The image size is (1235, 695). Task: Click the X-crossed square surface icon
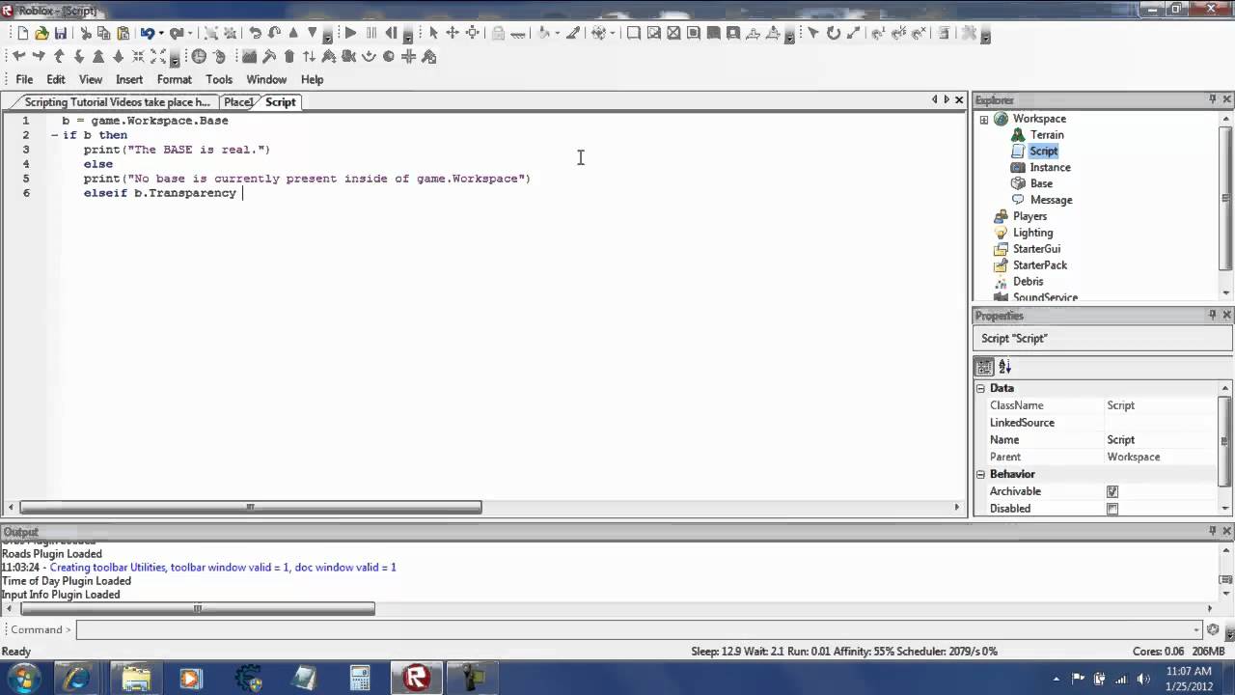(673, 33)
